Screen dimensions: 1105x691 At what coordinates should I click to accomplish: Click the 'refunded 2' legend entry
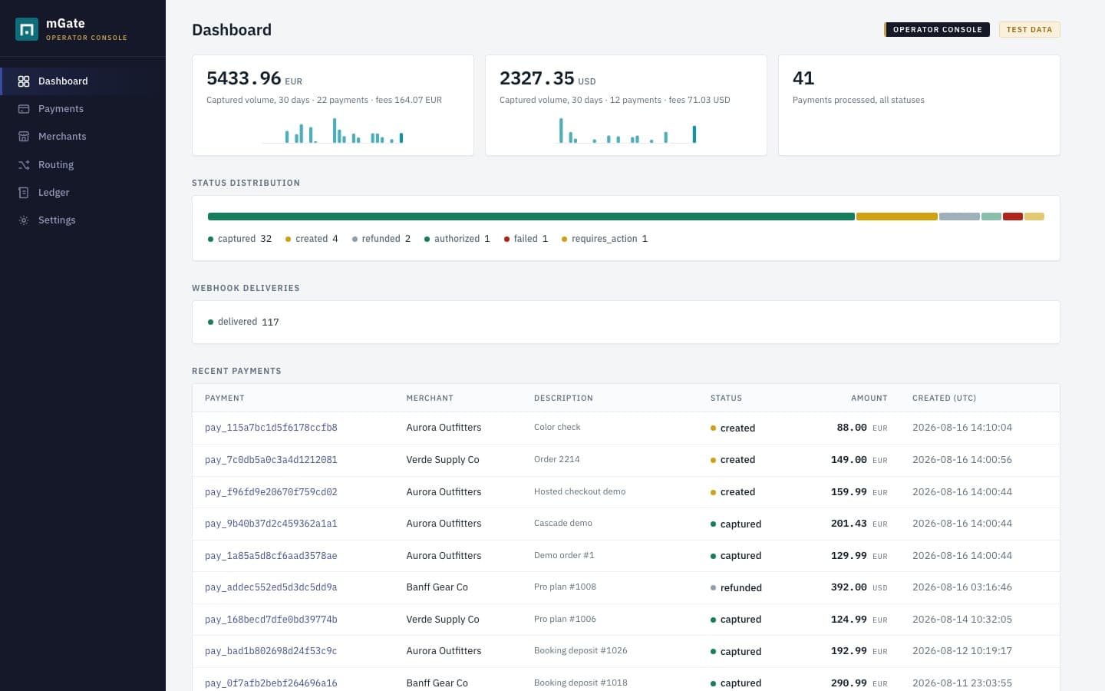coord(381,239)
